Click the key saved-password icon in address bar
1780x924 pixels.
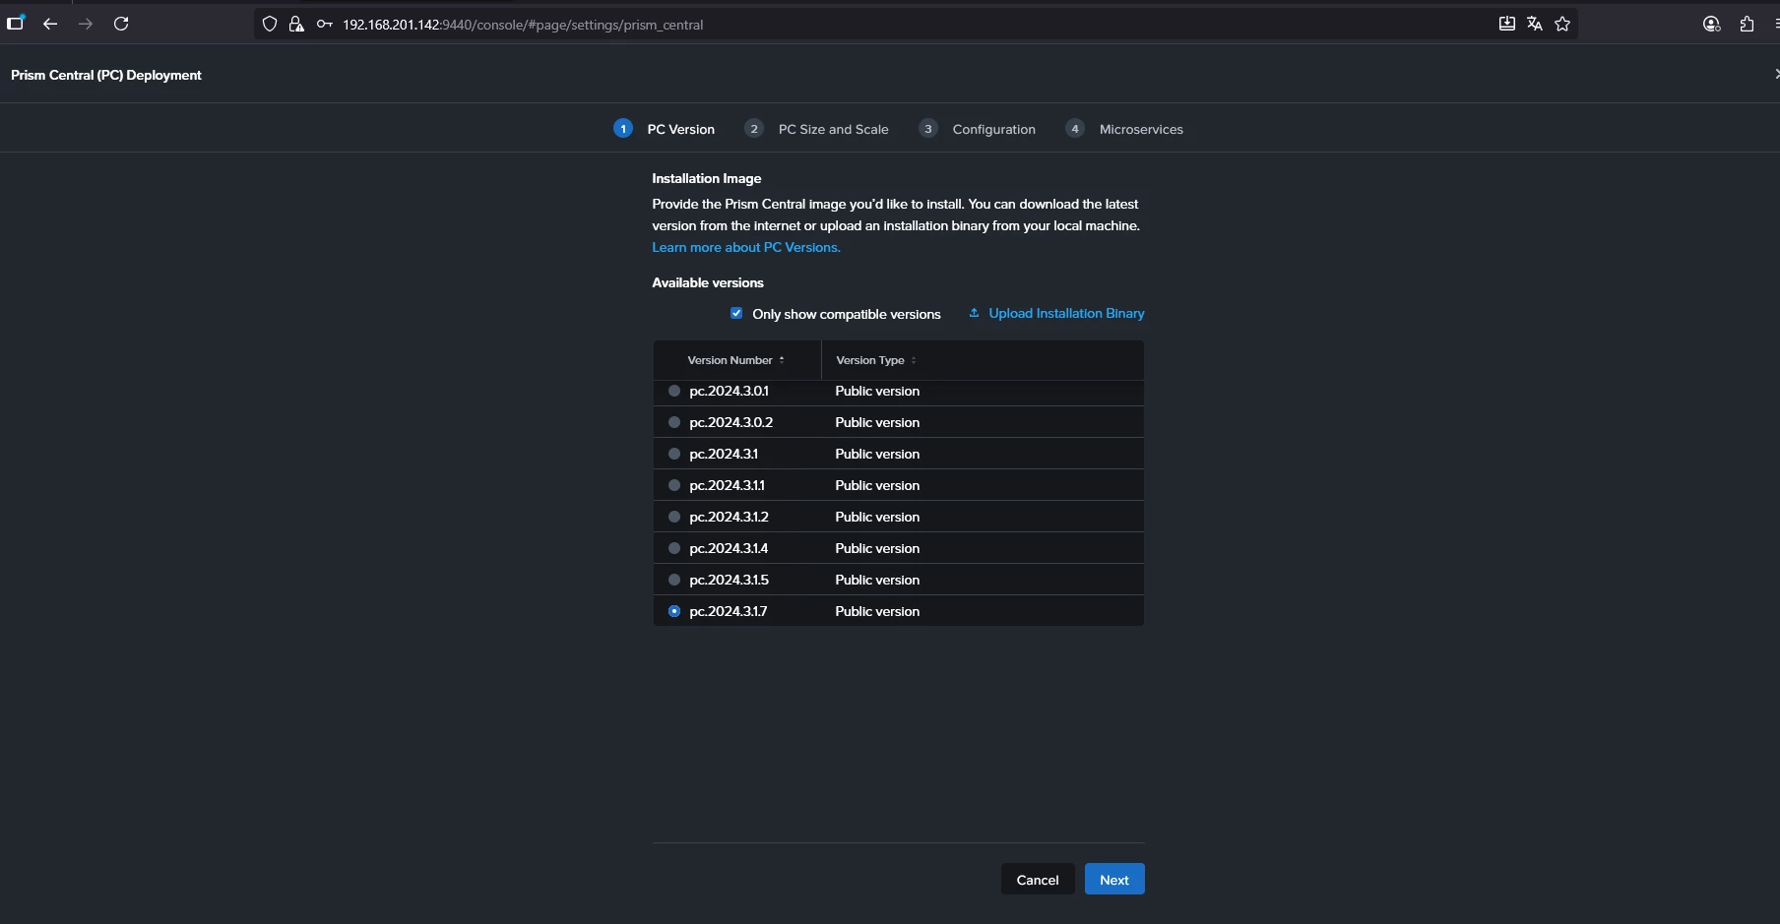(x=324, y=24)
